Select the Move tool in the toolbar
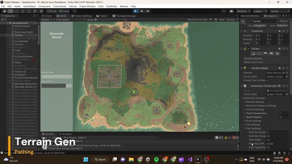 pyautogui.click(x=10, y=11)
